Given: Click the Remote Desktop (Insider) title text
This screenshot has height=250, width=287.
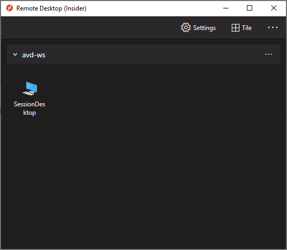Looking at the screenshot, I should coord(51,8).
